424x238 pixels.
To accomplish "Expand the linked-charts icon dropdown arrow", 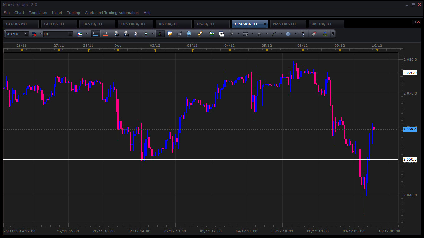I will [40, 34].
